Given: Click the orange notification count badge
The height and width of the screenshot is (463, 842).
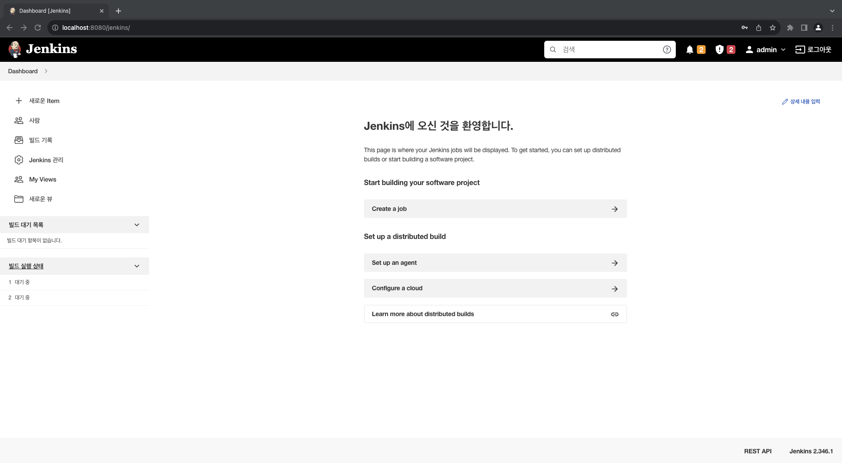Looking at the screenshot, I should (701, 50).
